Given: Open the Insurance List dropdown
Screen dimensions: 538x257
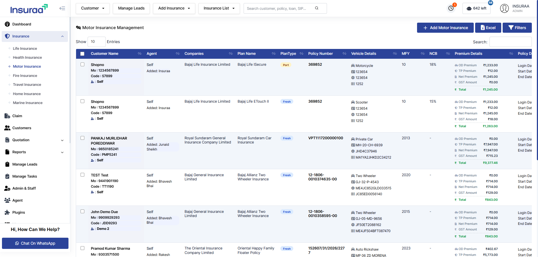Looking at the screenshot, I should (219, 8).
